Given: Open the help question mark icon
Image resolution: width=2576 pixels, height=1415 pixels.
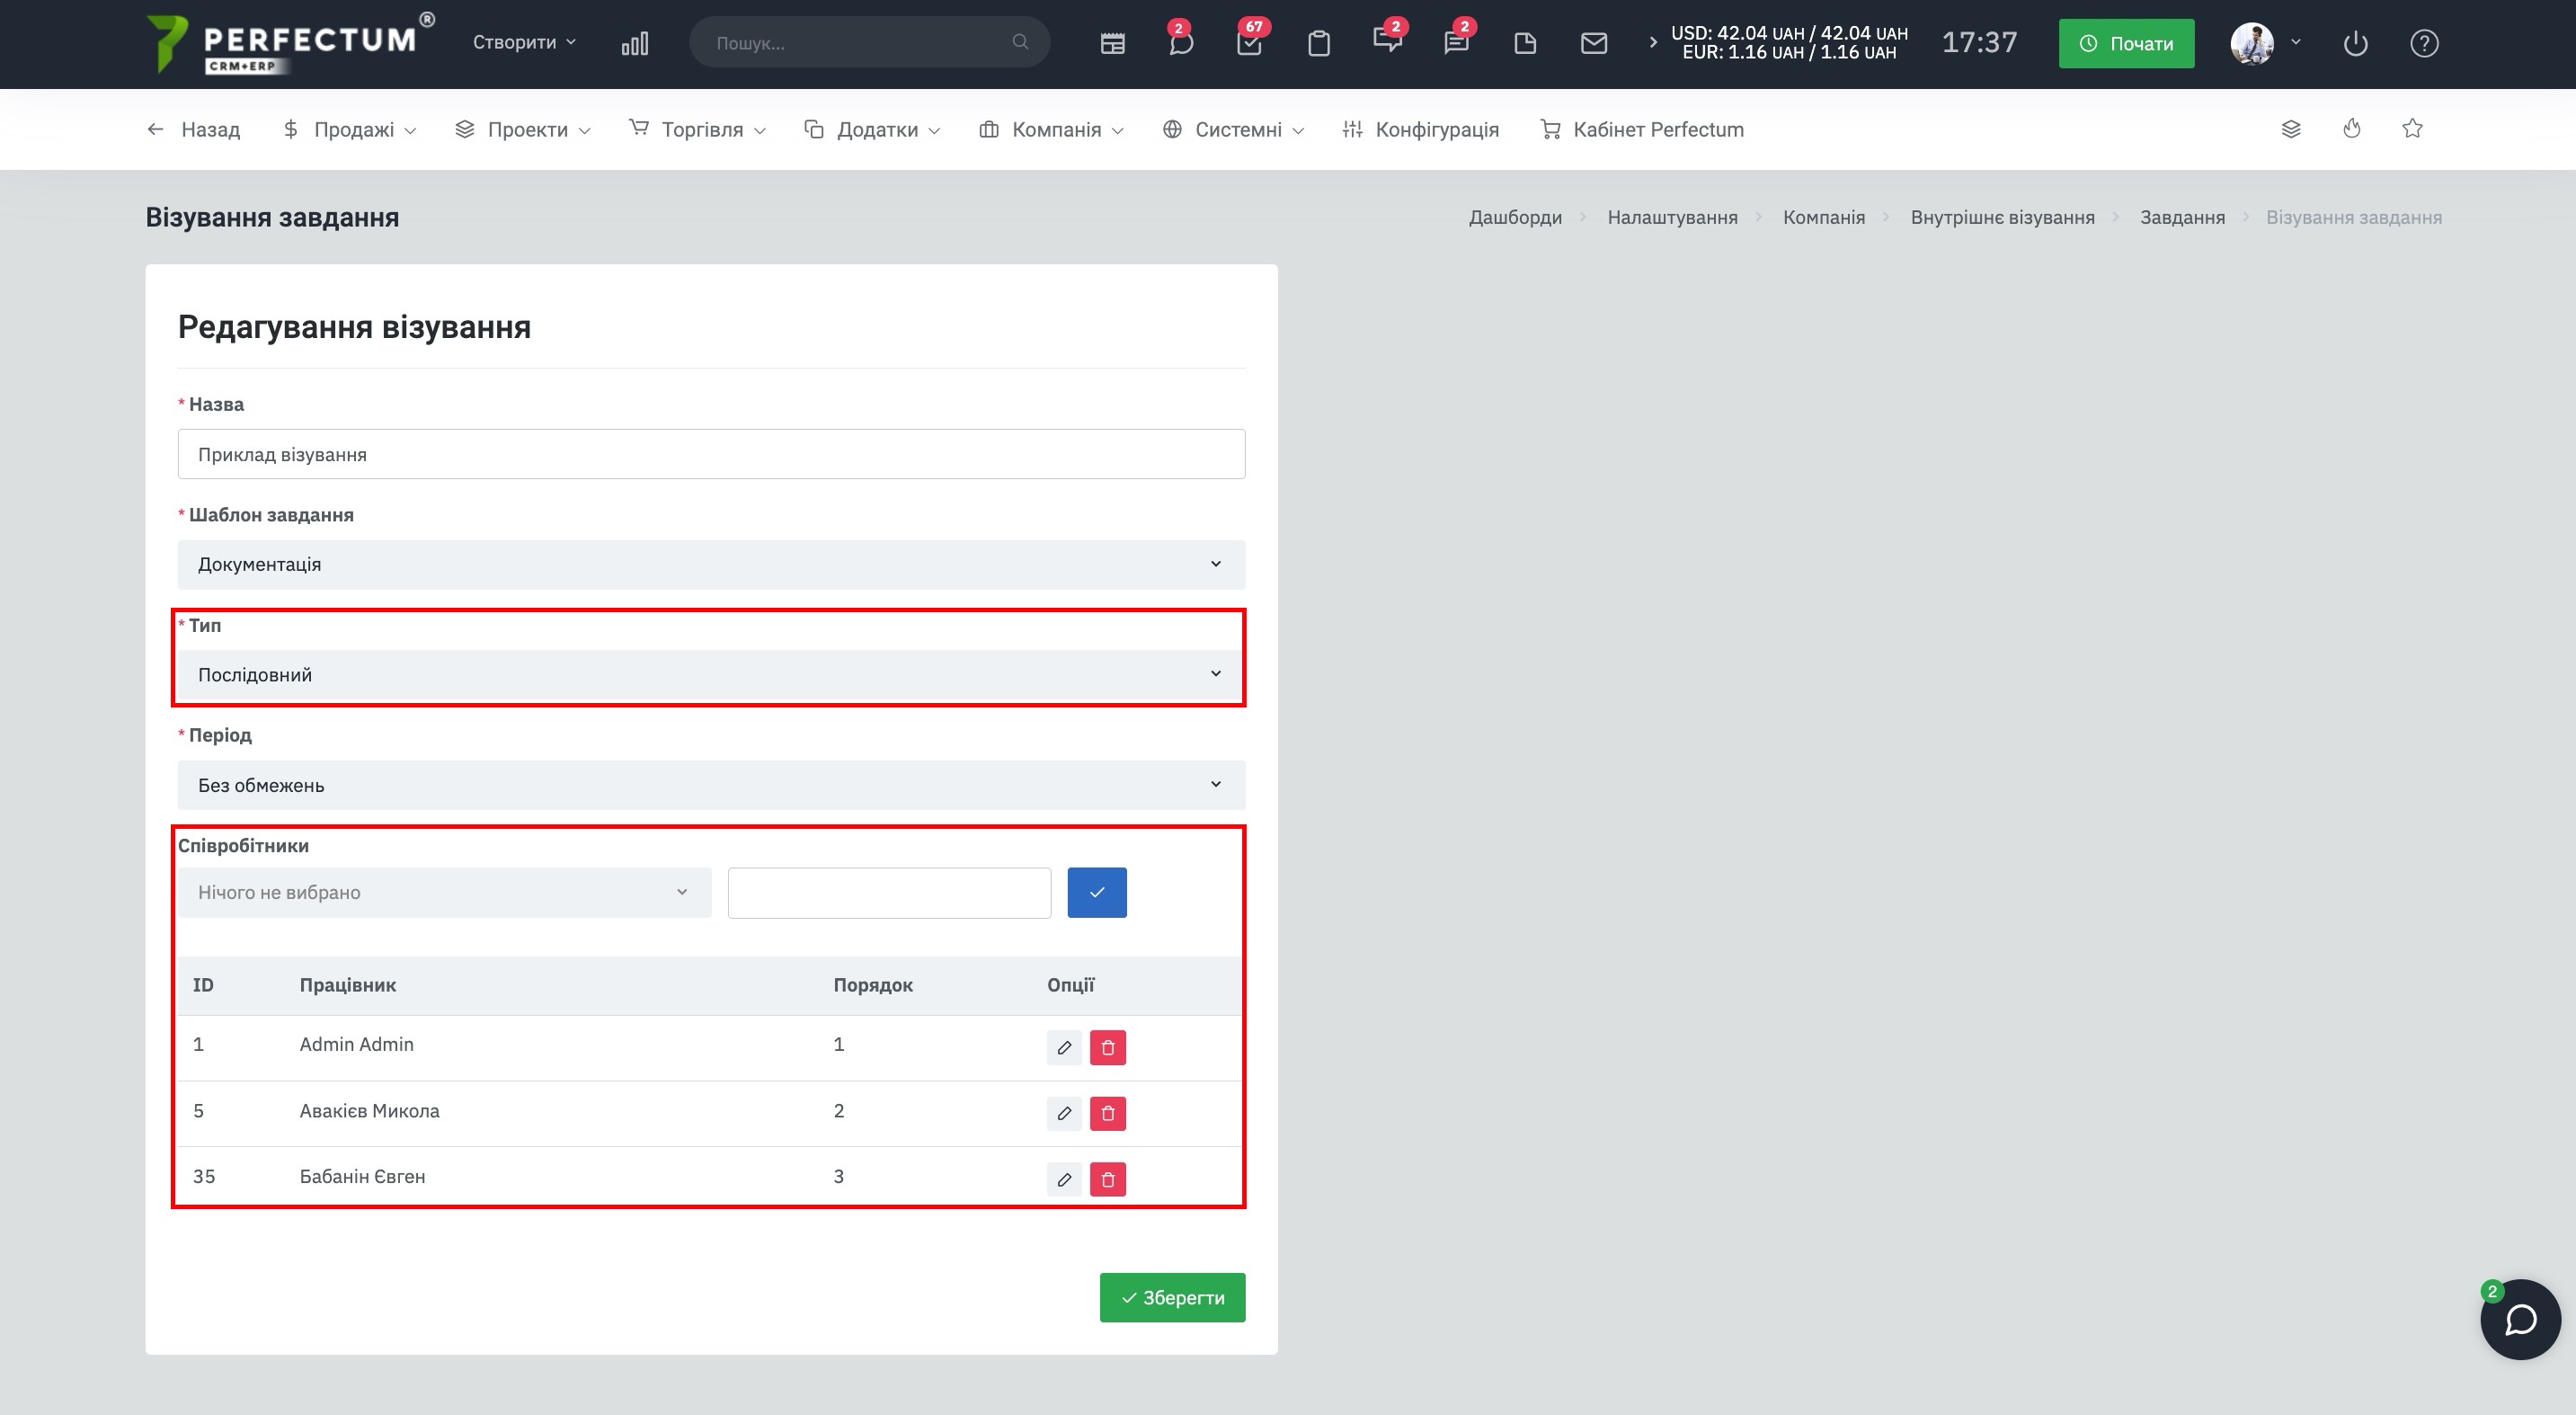Looking at the screenshot, I should 2424,43.
